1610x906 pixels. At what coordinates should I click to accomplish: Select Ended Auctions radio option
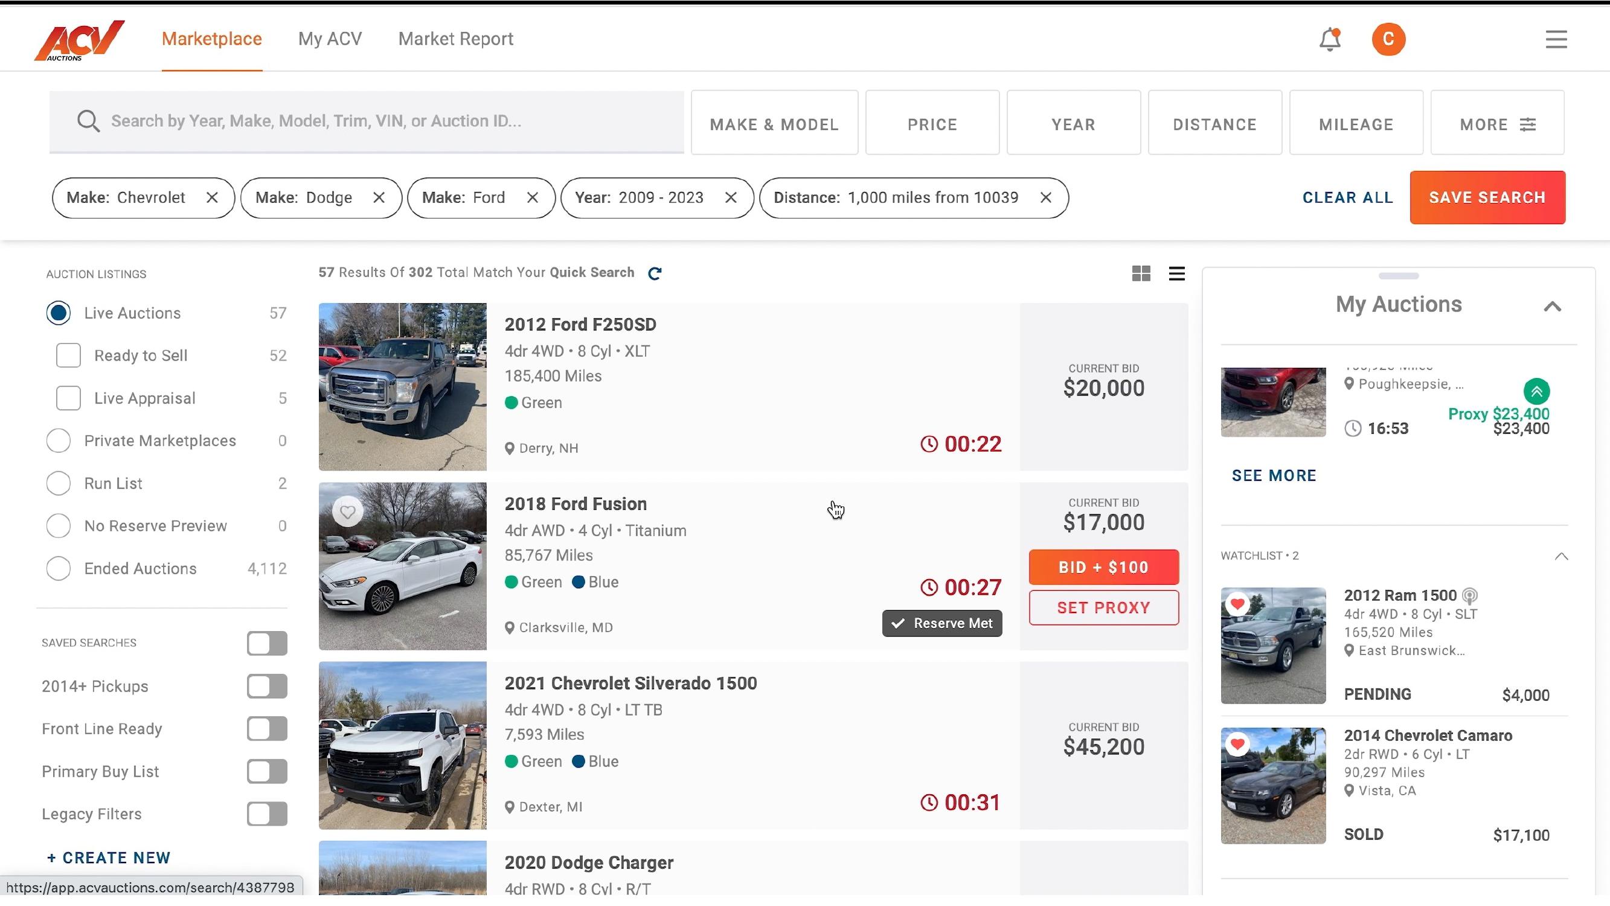(58, 568)
